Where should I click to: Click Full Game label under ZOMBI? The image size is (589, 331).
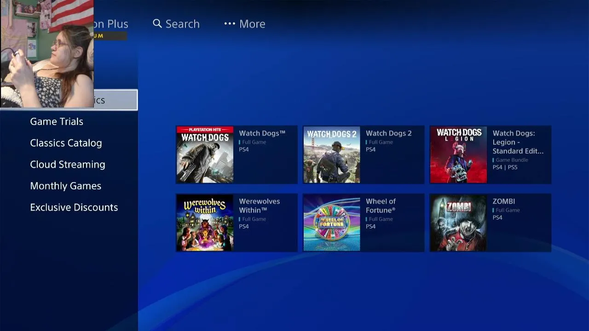[x=508, y=210]
